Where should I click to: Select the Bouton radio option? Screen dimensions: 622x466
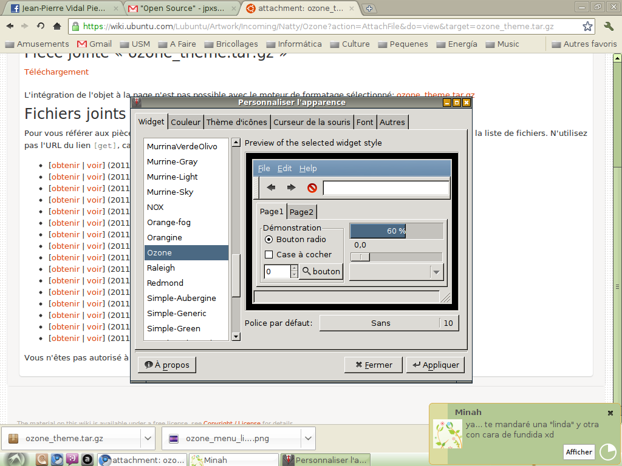[270, 239]
